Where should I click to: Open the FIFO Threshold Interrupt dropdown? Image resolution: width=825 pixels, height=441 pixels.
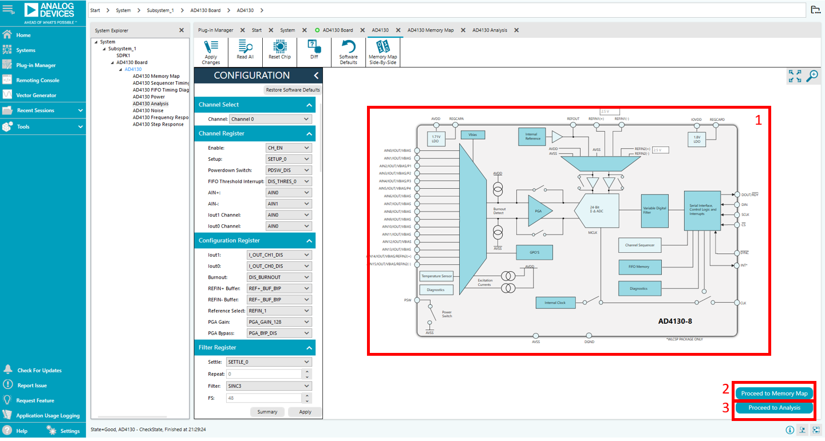coord(289,181)
